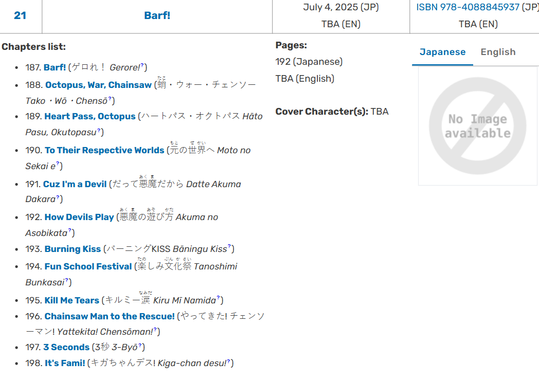This screenshot has height=380, width=539.
Task: Select the text TBA (English) under Pages
Action: (x=305, y=79)
